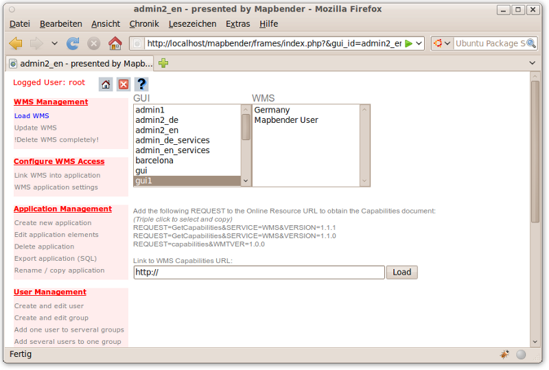
Task: Open the list all tabs dropdown
Action: [532, 63]
